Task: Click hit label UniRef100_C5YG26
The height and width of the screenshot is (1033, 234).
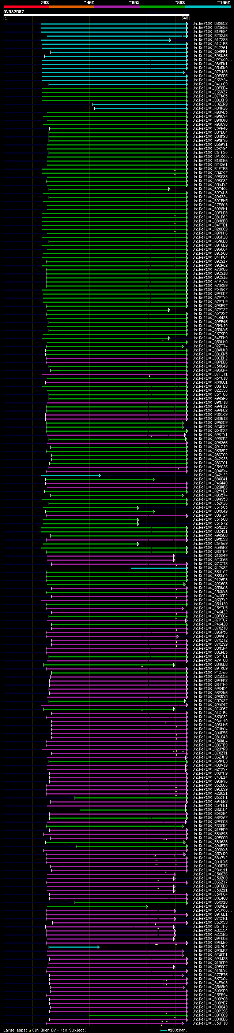Action: click(210, 467)
